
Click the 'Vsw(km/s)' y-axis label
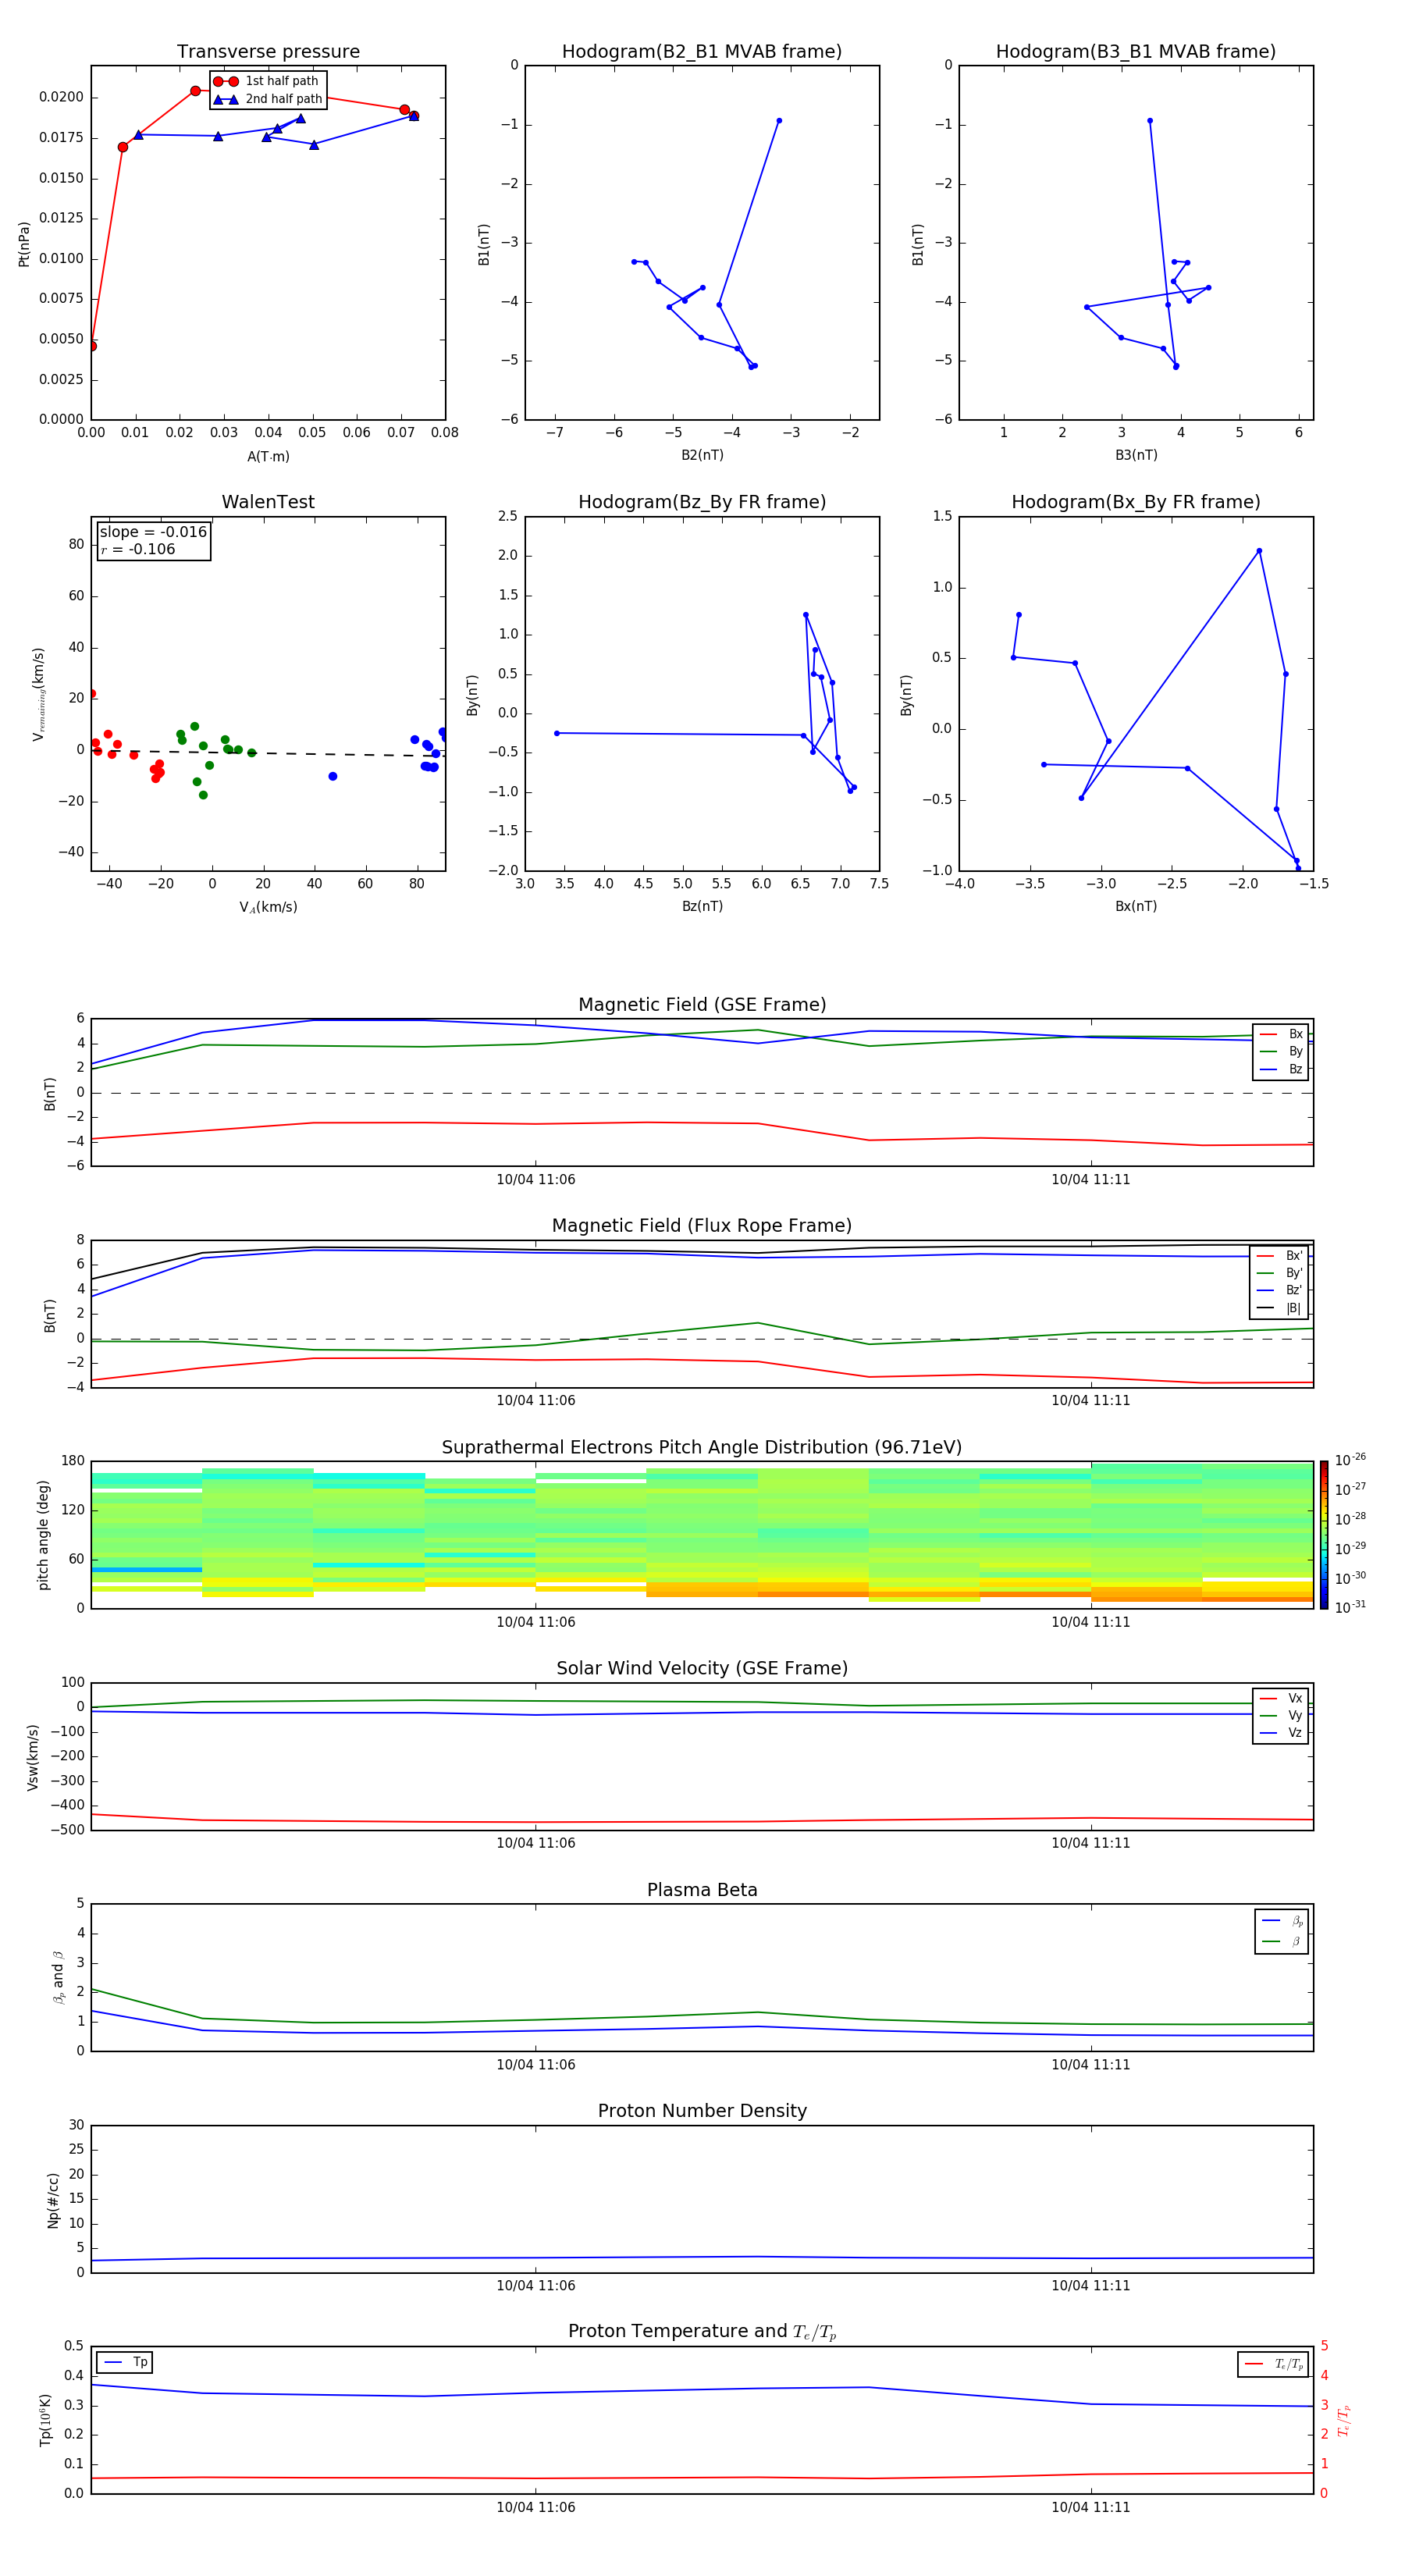[33, 1757]
